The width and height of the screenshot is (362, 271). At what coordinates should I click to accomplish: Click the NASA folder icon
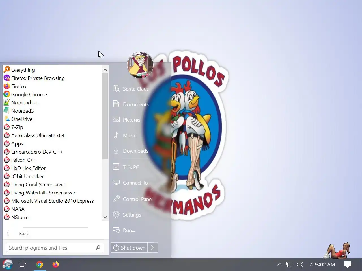coord(7,209)
